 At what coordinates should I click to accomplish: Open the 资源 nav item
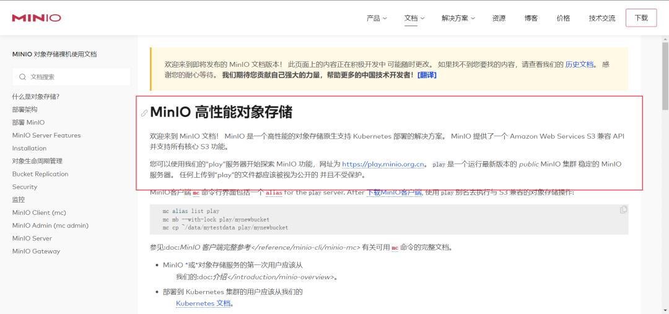tap(499, 19)
